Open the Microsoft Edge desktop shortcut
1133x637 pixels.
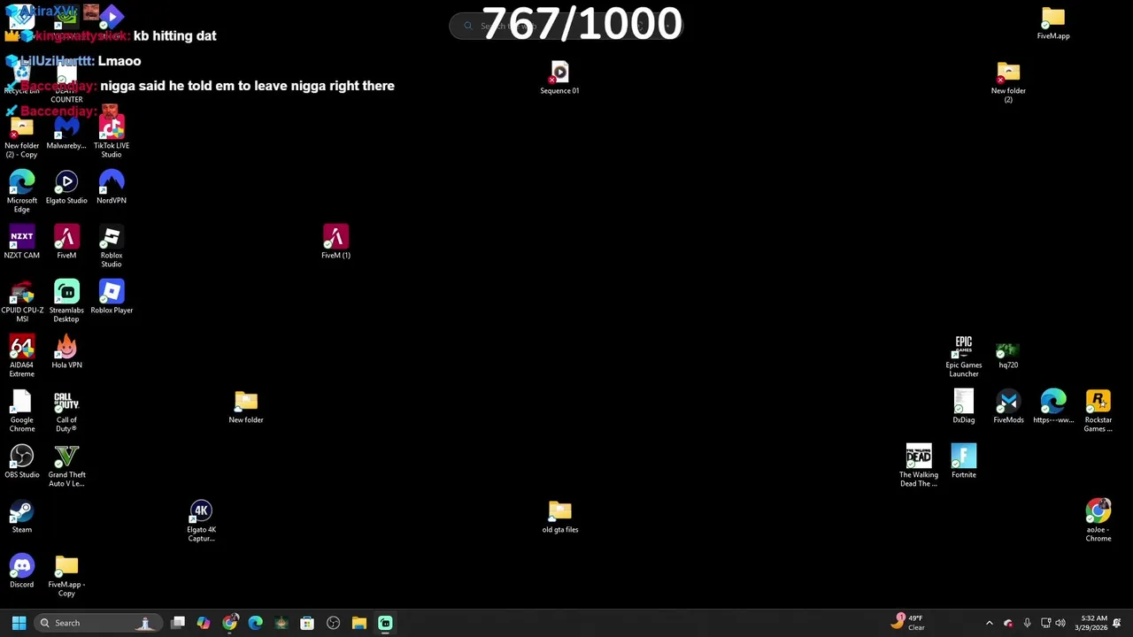pyautogui.click(x=22, y=191)
